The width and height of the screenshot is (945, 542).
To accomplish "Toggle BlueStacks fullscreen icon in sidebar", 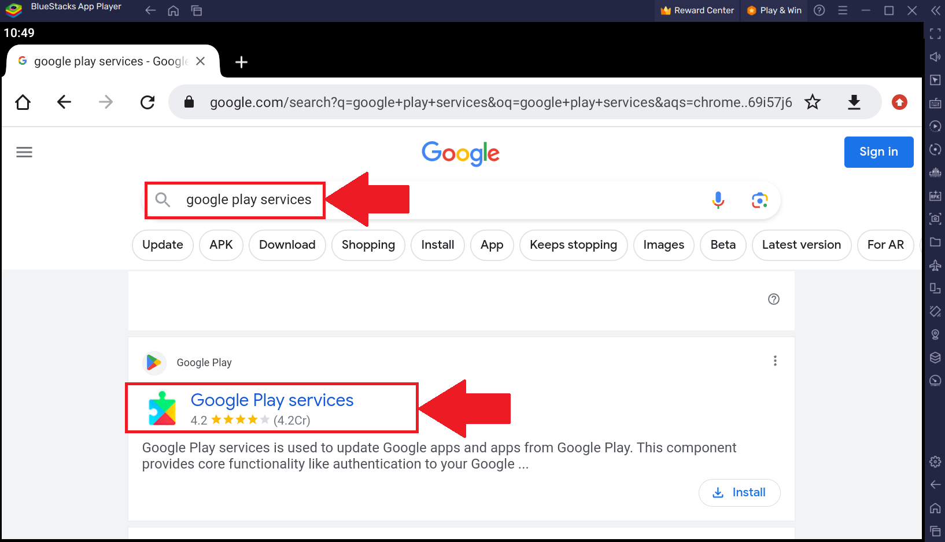I will click(935, 34).
